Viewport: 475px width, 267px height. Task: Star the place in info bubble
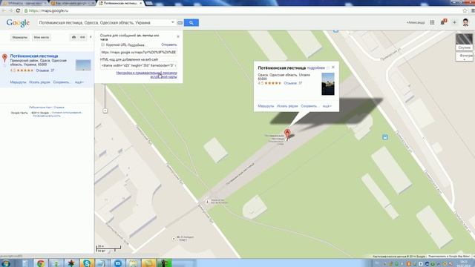[328, 68]
